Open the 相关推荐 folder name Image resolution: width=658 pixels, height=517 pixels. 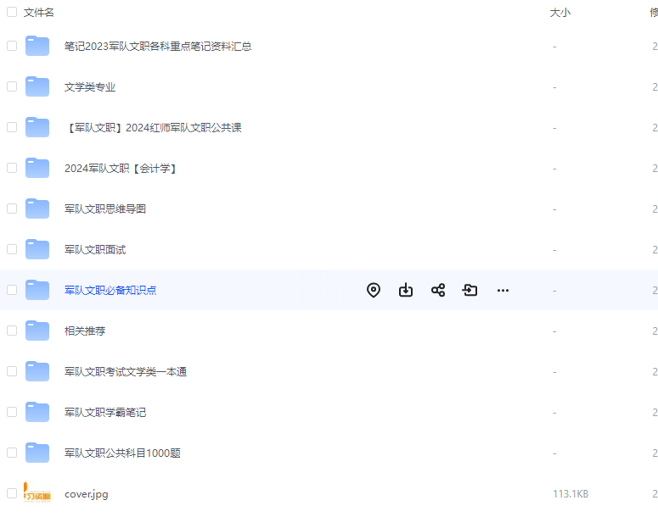coord(85,331)
